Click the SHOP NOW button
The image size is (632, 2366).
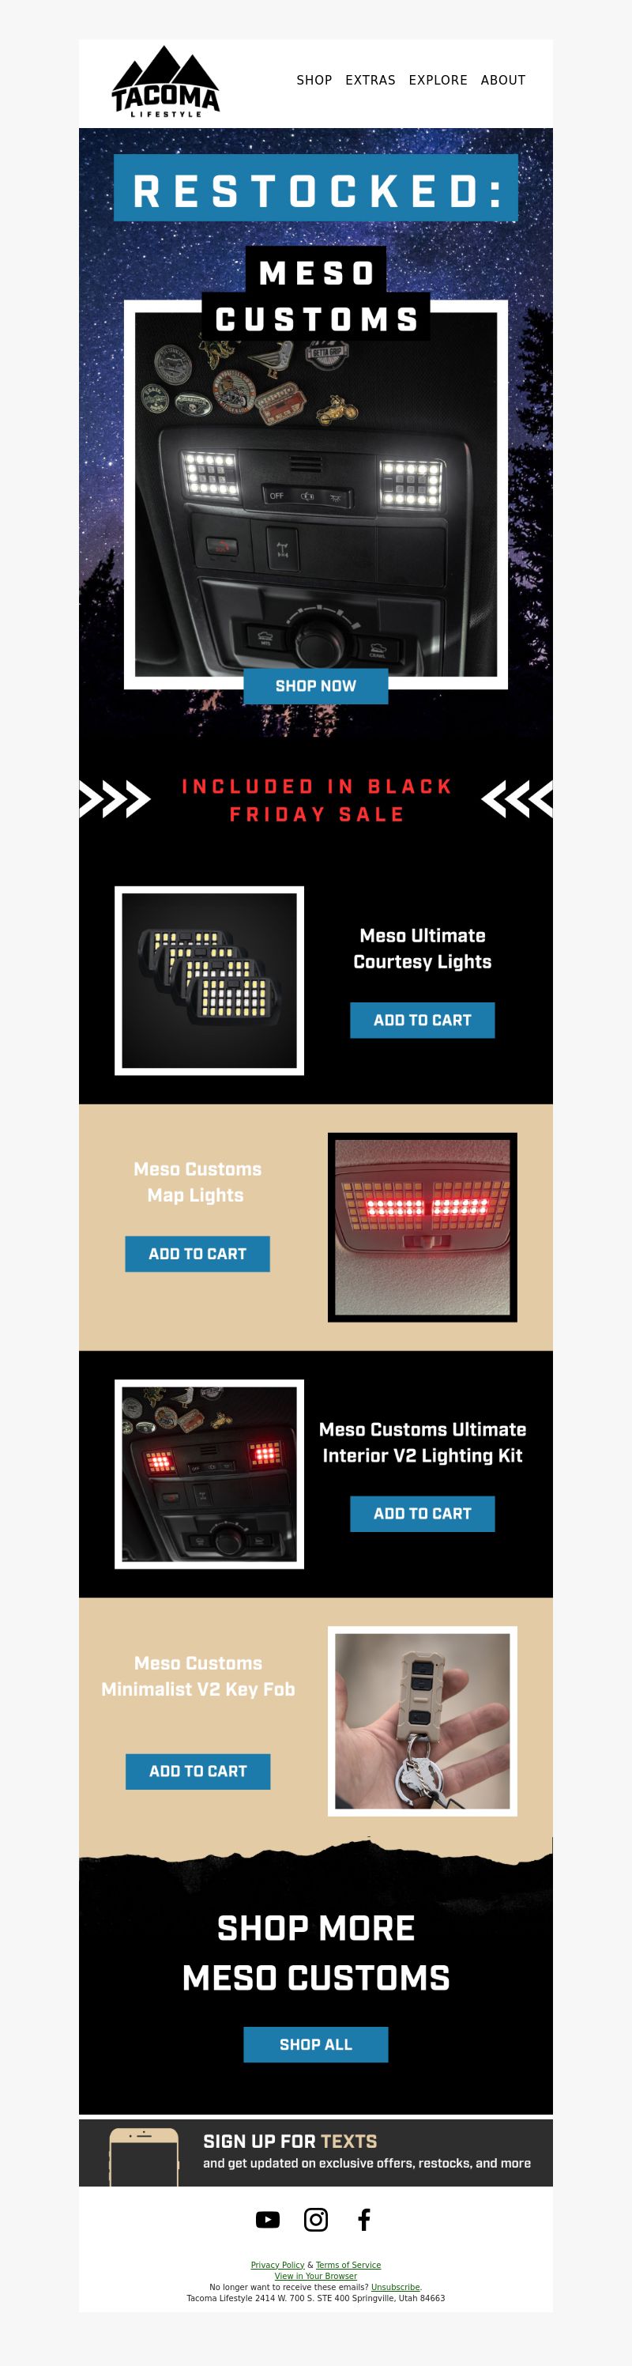point(315,686)
